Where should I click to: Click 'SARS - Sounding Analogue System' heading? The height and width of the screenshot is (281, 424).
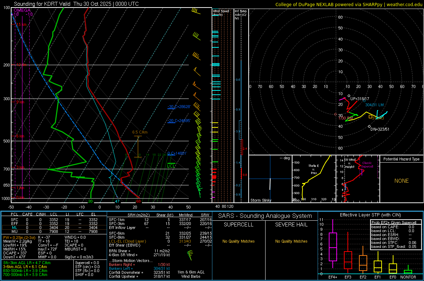pos(265,216)
